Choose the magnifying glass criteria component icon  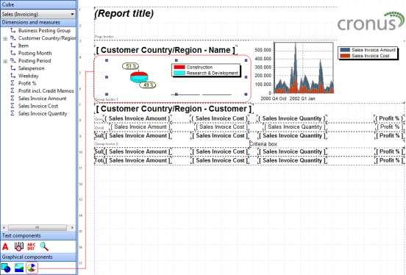click(x=44, y=246)
